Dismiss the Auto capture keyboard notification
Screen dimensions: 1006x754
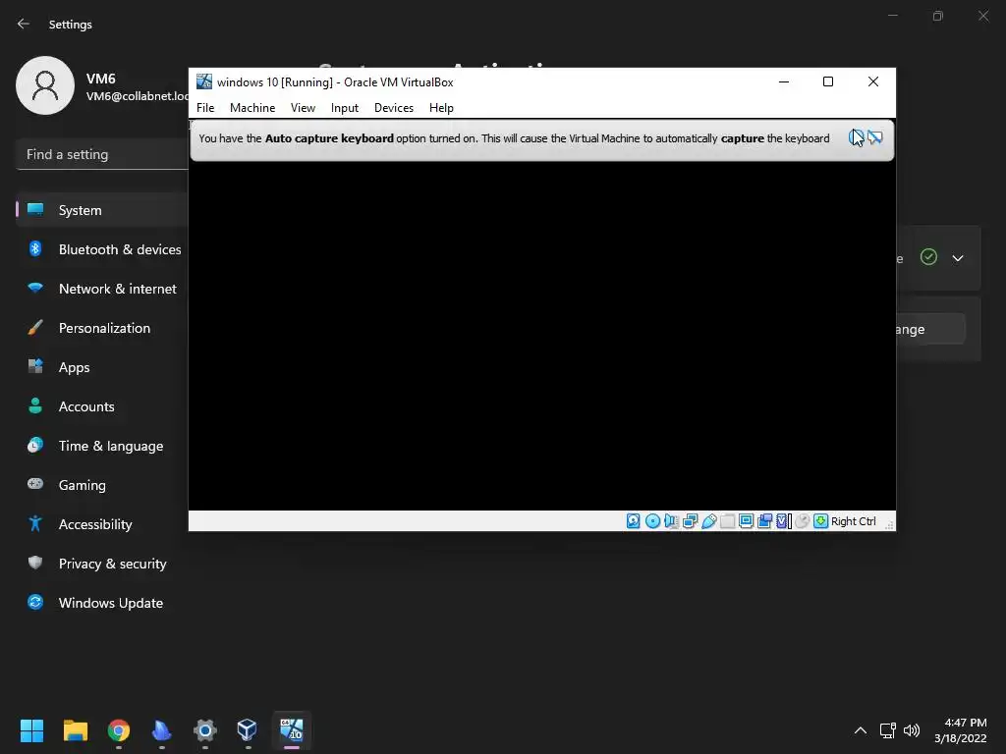857,137
